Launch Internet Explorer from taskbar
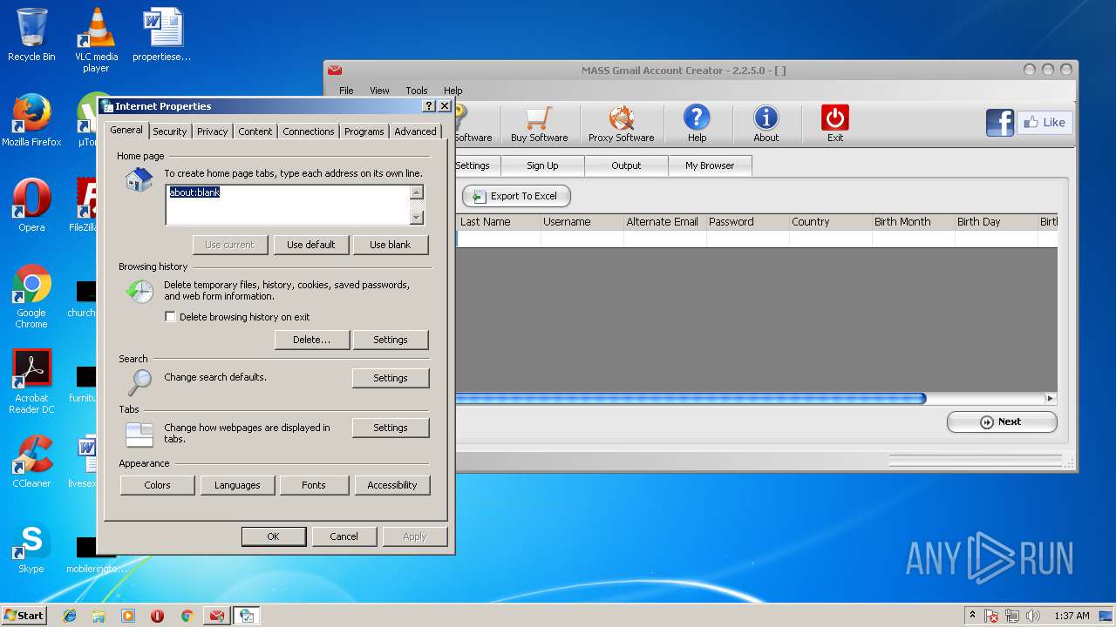1116x627 pixels. [x=70, y=616]
